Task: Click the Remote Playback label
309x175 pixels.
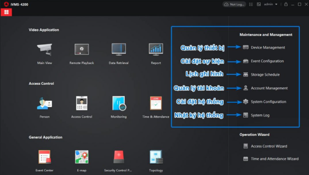Action: tap(82, 63)
